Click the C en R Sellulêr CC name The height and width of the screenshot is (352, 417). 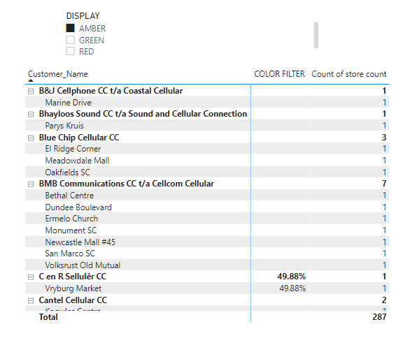click(x=73, y=277)
